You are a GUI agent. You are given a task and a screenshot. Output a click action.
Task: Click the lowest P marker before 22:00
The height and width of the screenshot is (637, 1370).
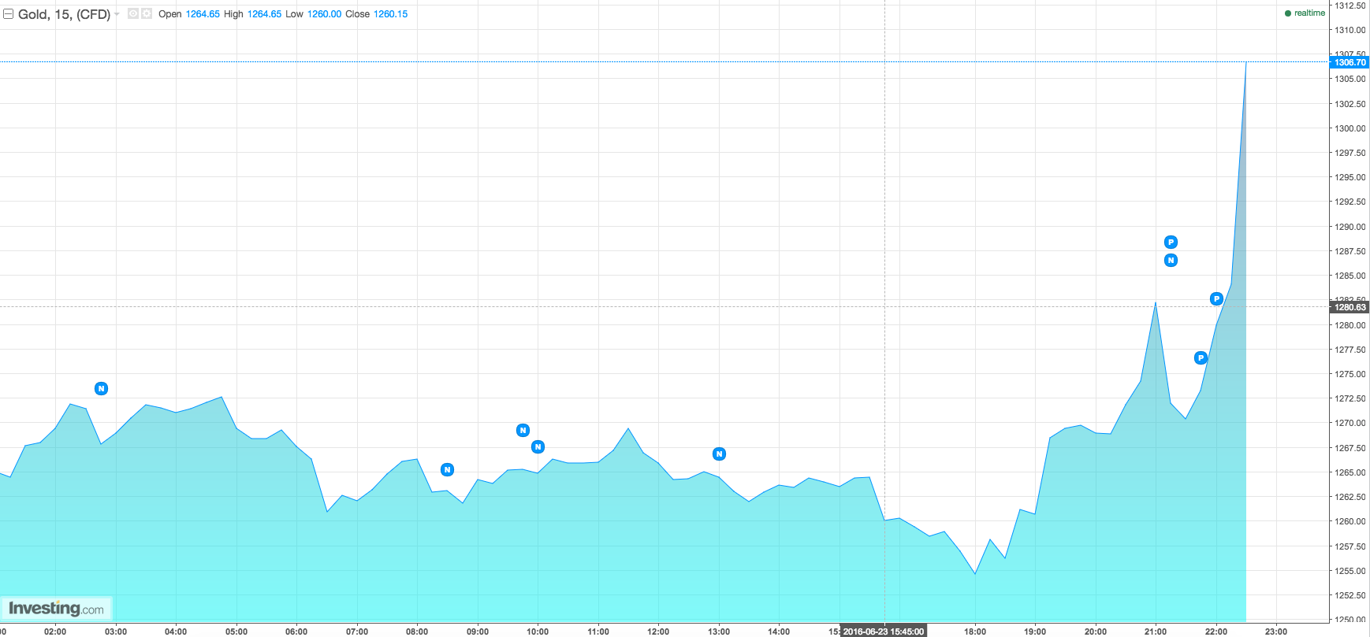click(x=1201, y=358)
